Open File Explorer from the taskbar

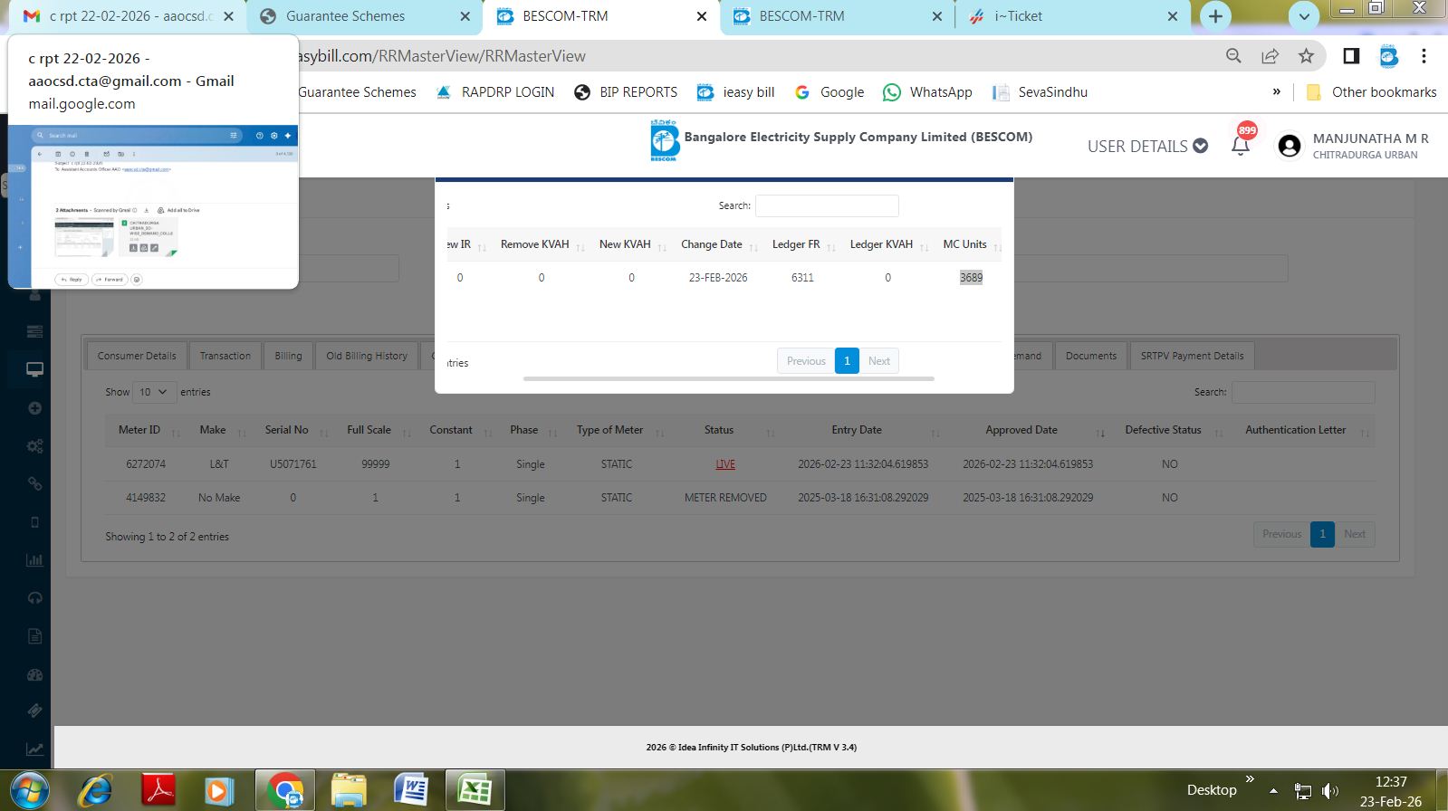(349, 790)
